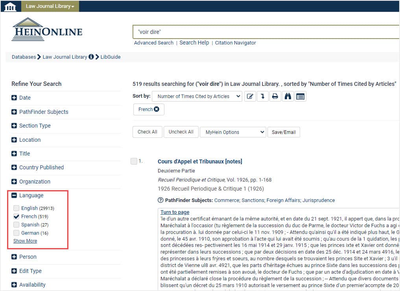Check the German language checkbox
The width and height of the screenshot is (400, 291).
[17, 233]
